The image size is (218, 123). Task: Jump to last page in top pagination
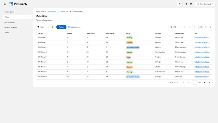210,27
